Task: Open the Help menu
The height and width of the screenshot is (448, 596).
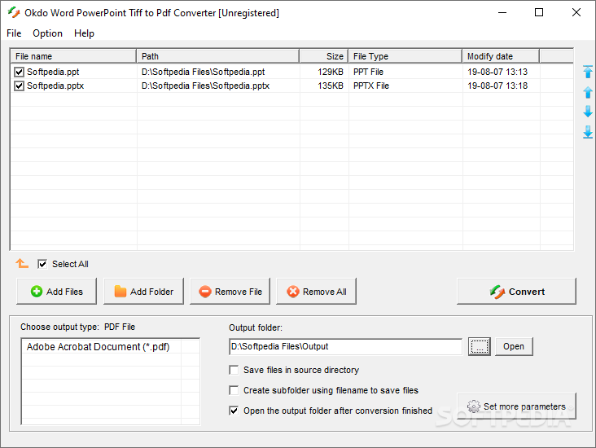Action: coord(84,33)
